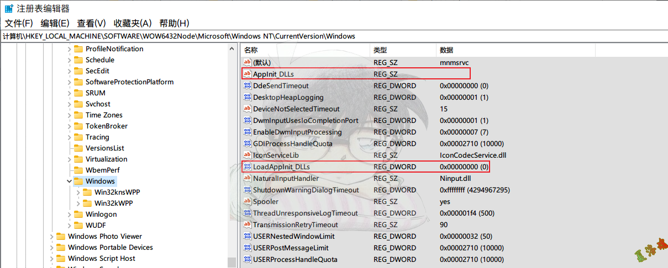Click the Winlogon folder icon
This screenshot has width=668, height=268.
[x=78, y=214]
